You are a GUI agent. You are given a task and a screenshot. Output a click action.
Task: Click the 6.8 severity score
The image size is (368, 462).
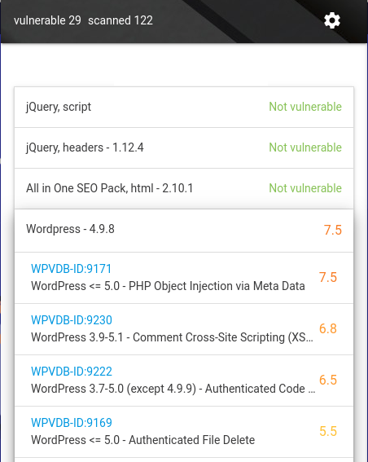(x=328, y=328)
